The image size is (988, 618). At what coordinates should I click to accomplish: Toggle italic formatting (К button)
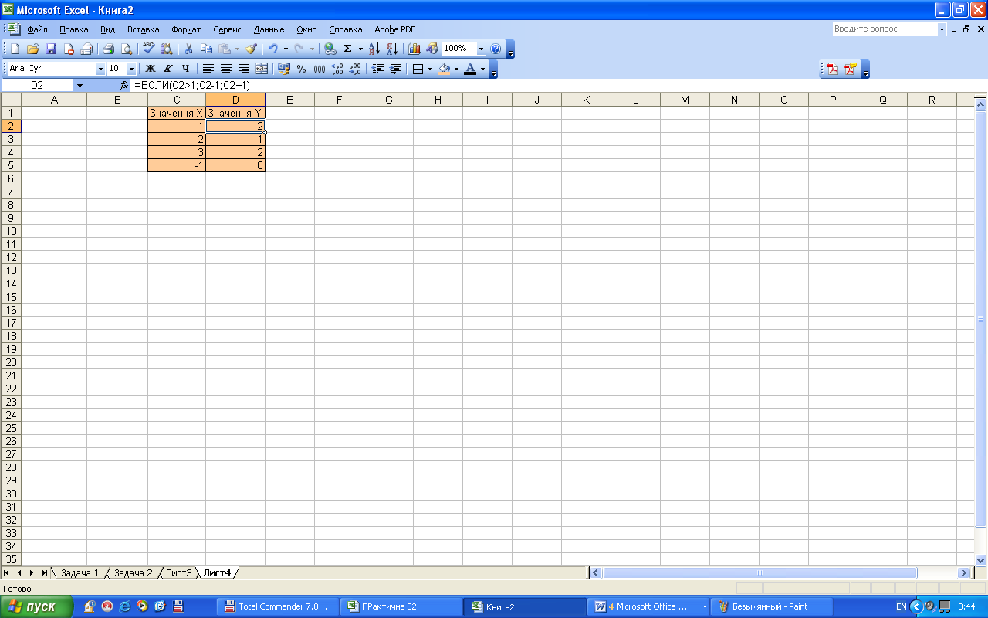click(167, 69)
